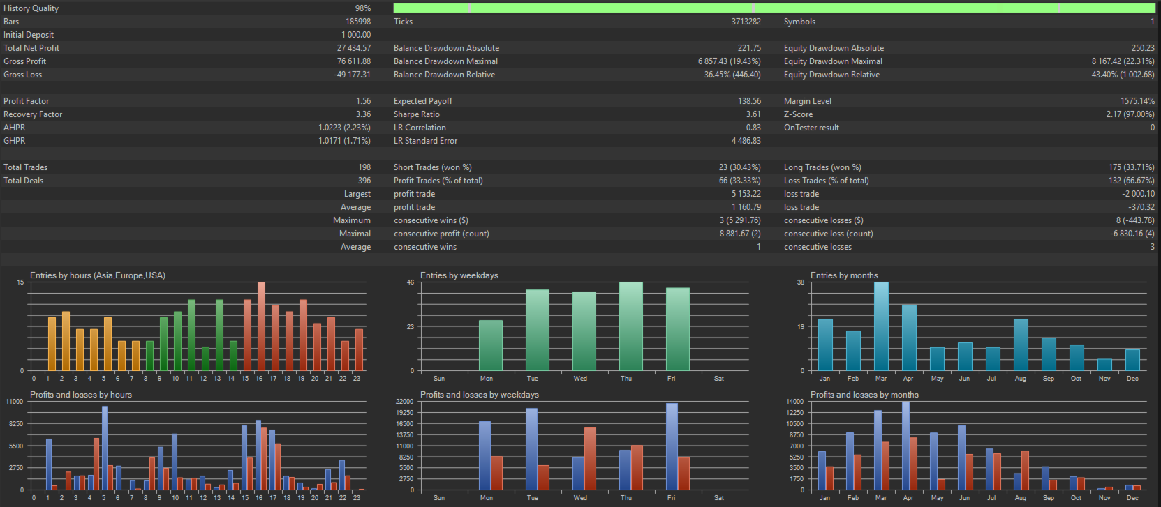Click the Thu bar in Entries by weekdays
The width and height of the screenshot is (1161, 507).
pyautogui.click(x=631, y=326)
